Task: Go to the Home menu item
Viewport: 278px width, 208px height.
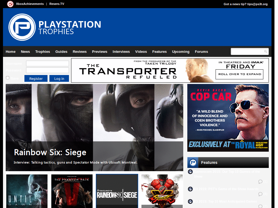Action: click(11, 52)
